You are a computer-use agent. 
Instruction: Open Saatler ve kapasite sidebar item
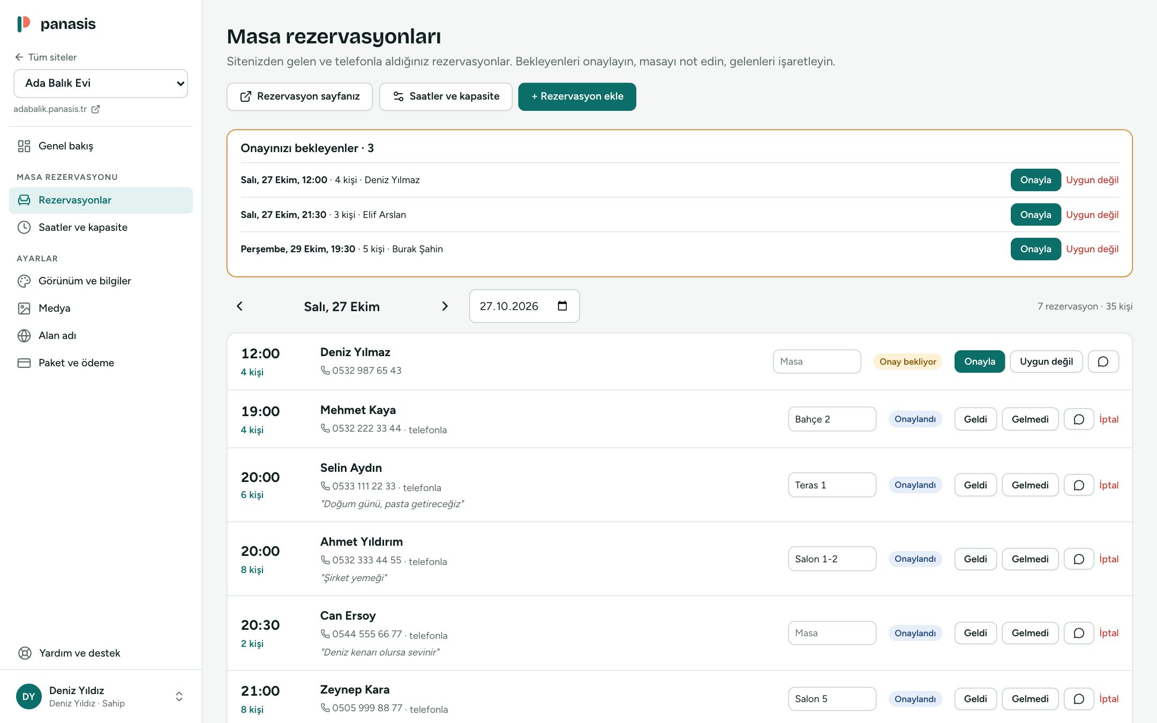coord(101,228)
